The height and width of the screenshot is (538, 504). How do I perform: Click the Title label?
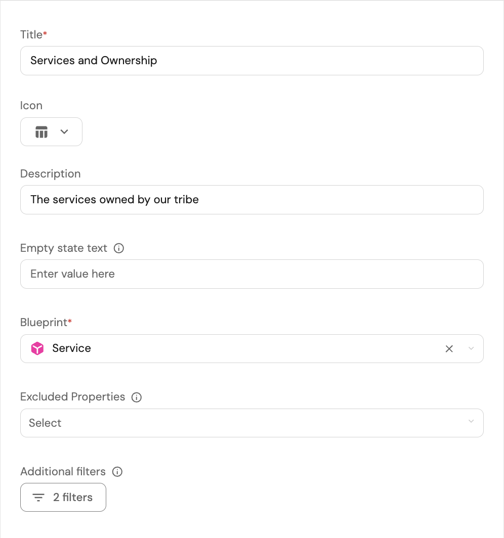point(31,35)
